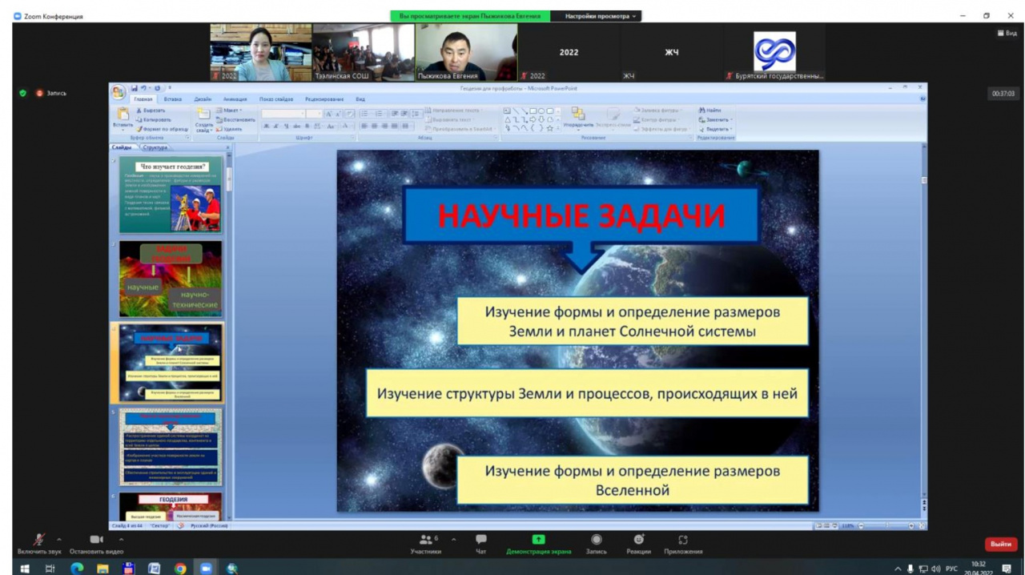The image size is (1025, 575).
Task: Open Google Chrome from the taskbar
Action: [180, 568]
